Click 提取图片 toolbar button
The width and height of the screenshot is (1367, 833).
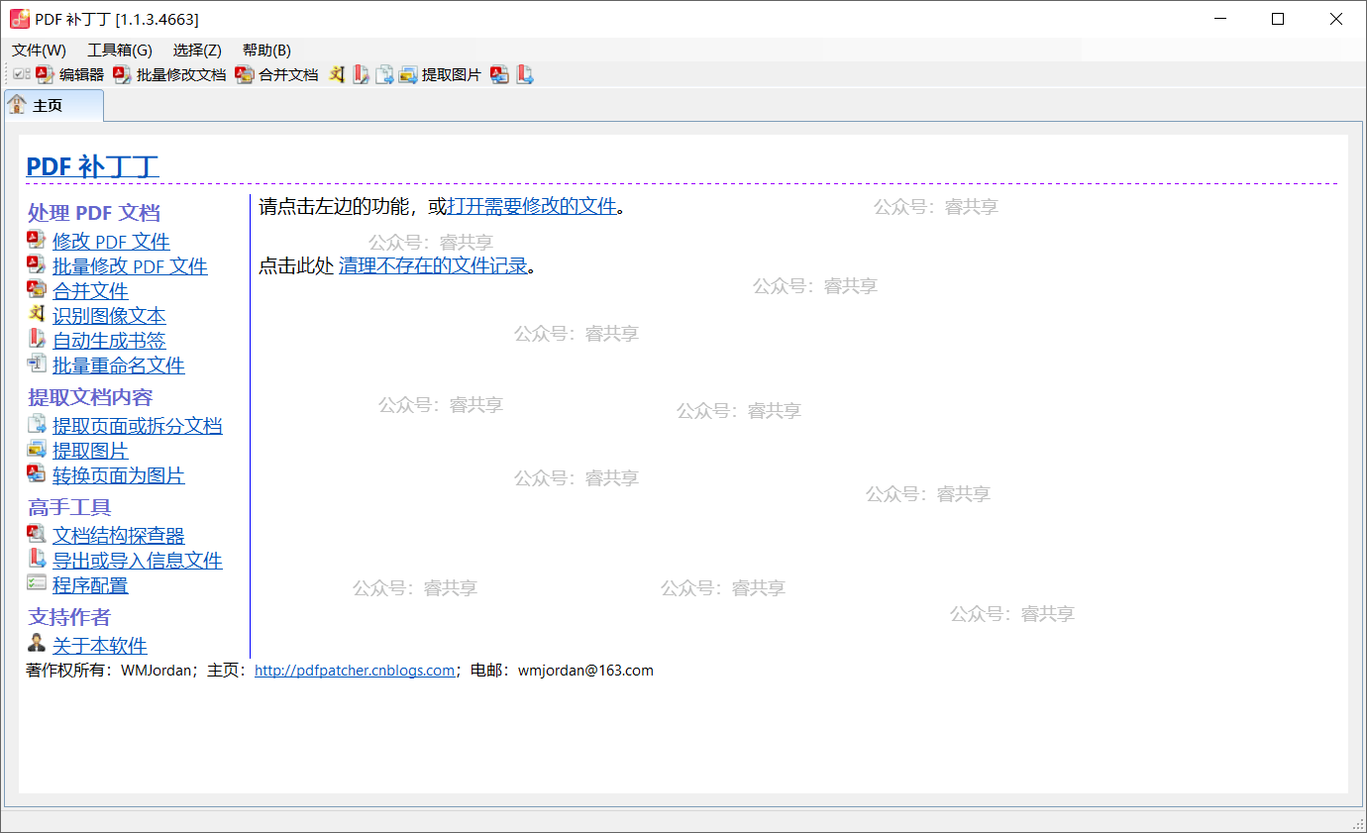(x=440, y=74)
